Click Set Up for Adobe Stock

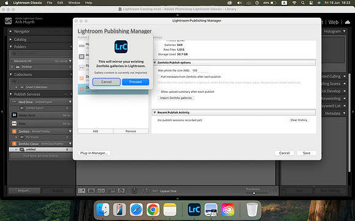point(67,115)
